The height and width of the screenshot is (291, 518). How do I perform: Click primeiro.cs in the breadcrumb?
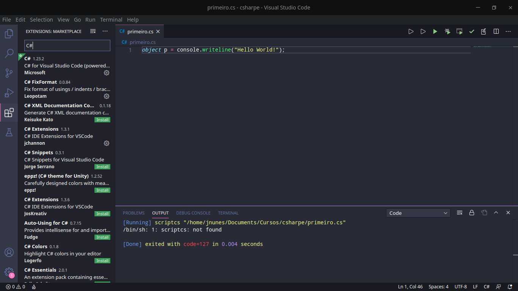(x=143, y=42)
